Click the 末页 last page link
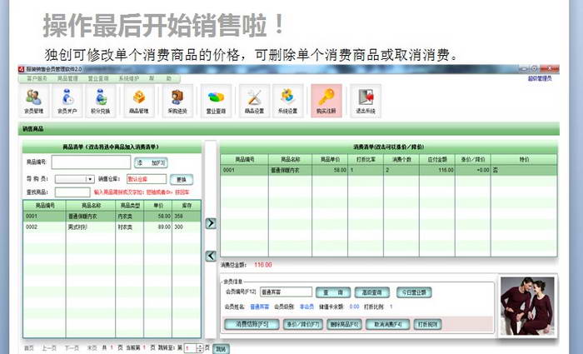 coord(92,348)
